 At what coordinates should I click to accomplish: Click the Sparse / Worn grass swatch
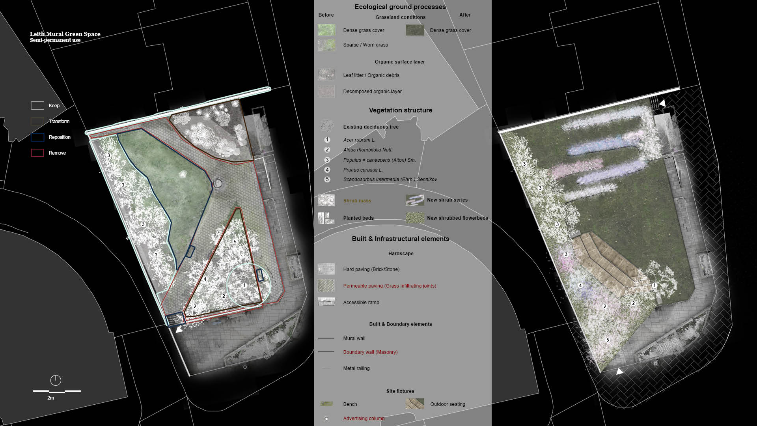click(x=326, y=45)
